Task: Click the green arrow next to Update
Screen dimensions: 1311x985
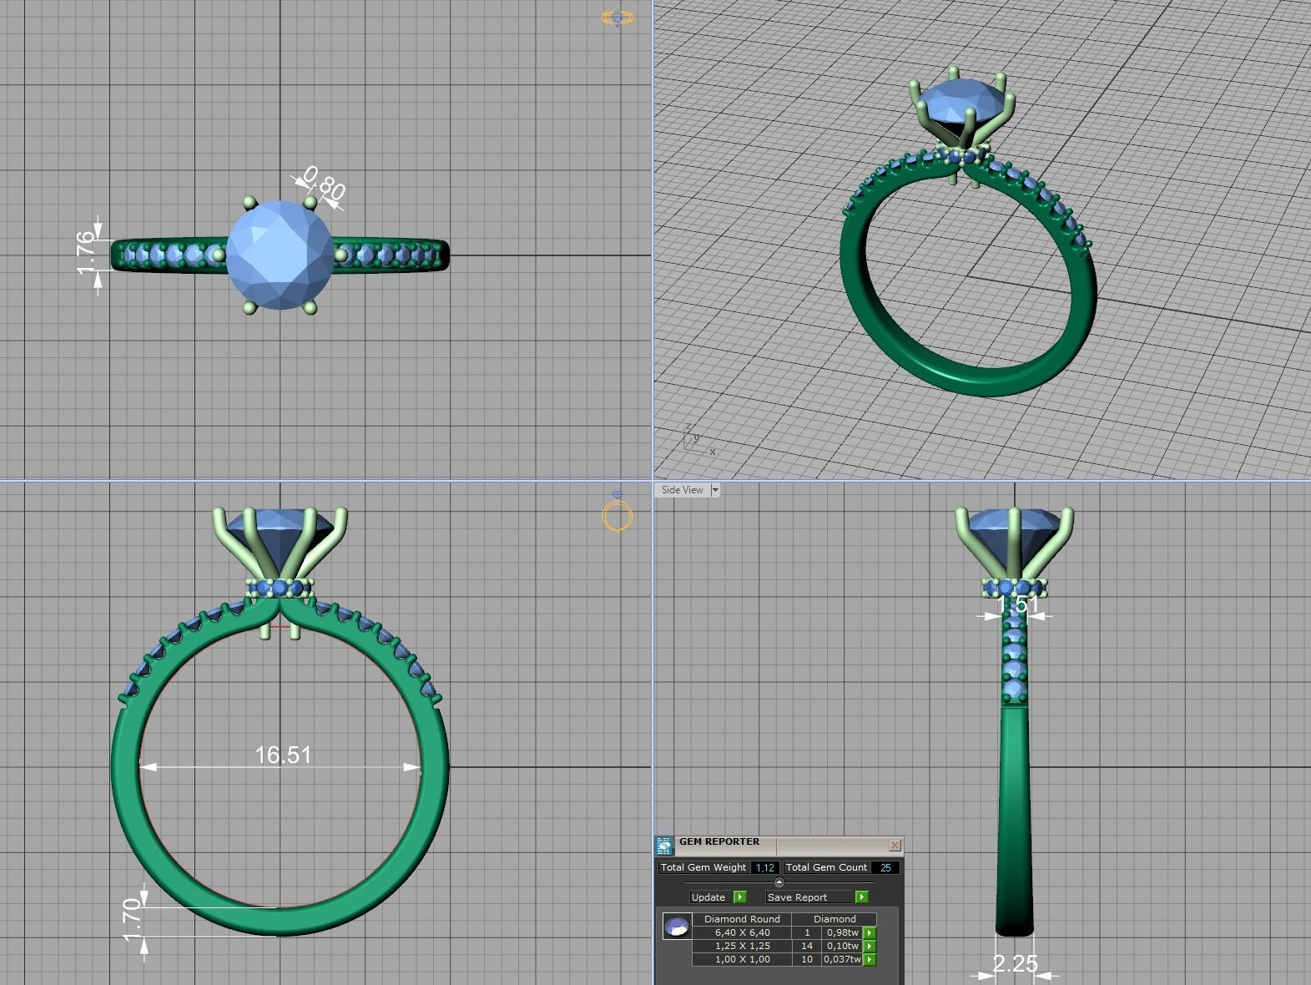Action: click(739, 897)
